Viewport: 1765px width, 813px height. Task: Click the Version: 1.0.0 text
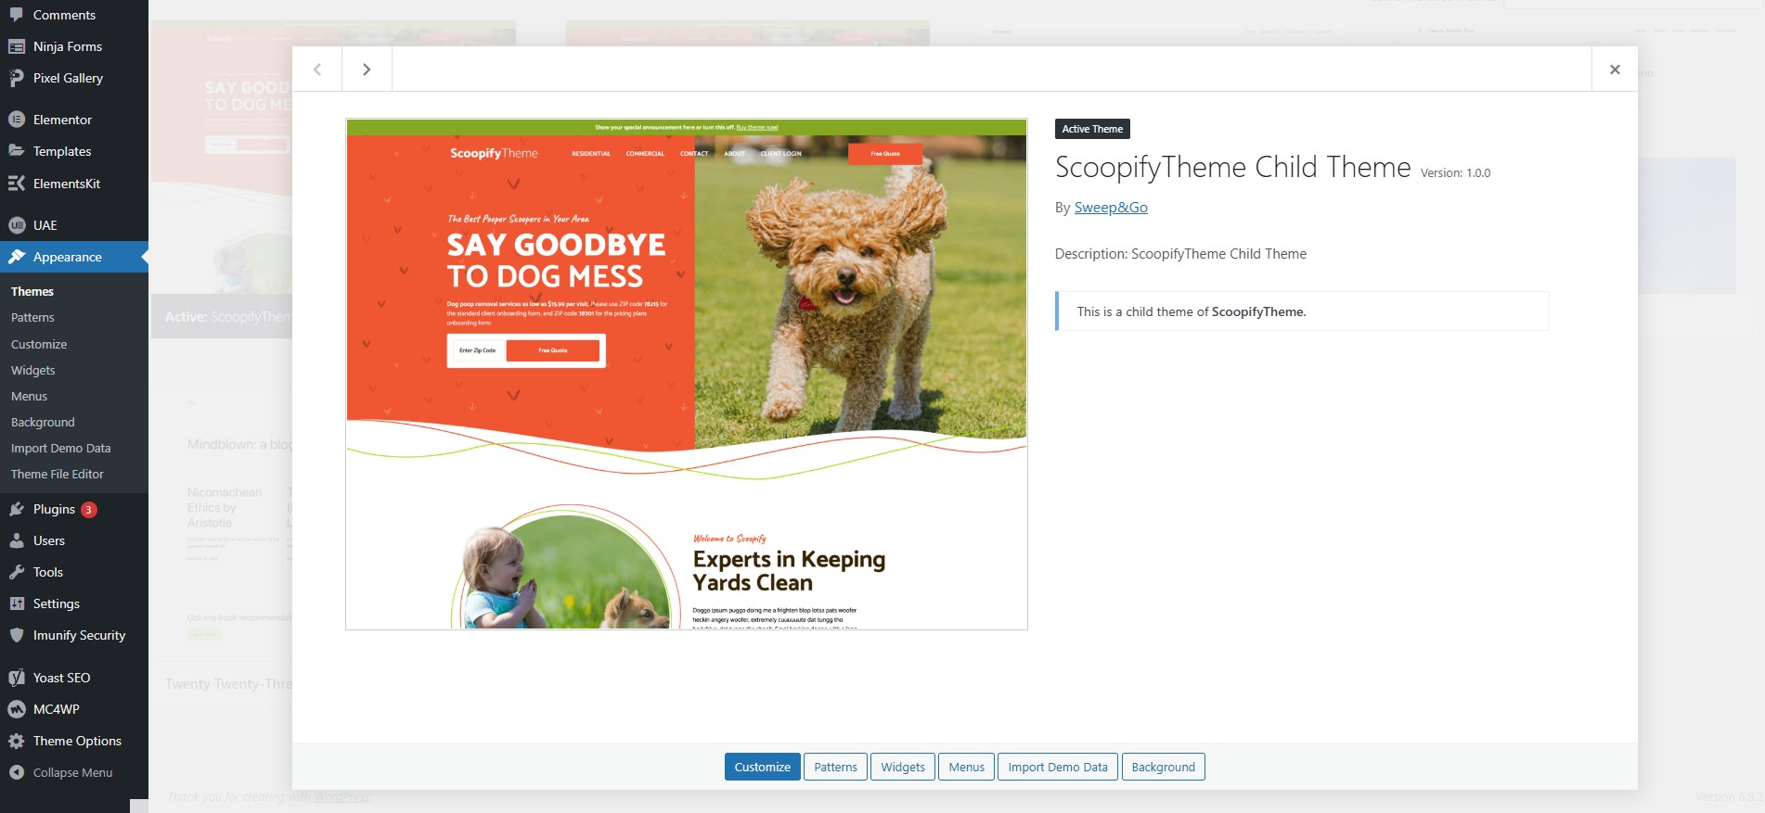coord(1455,173)
